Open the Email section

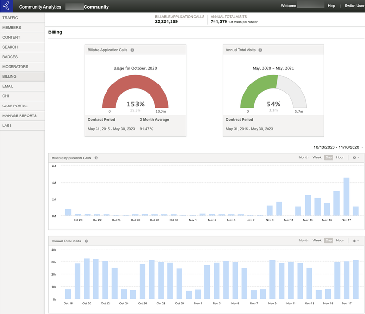point(22,86)
